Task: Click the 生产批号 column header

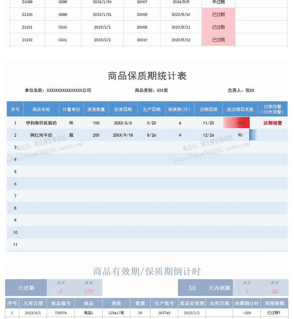Action: 164,303
